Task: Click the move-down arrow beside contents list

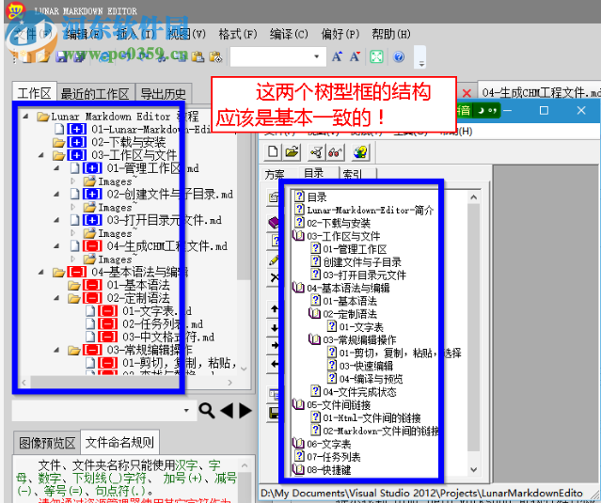Action: pyautogui.click(x=274, y=327)
